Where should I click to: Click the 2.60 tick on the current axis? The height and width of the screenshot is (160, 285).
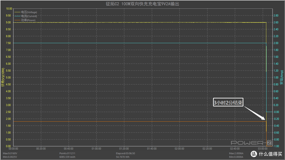276,22
